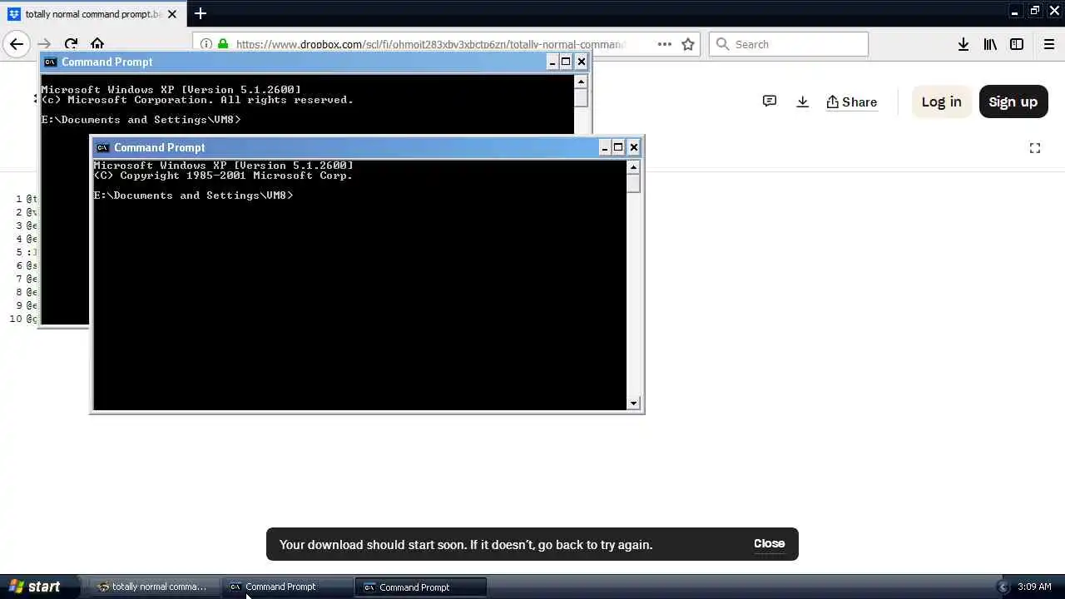The height and width of the screenshot is (599, 1065).
Task: Close the front Command Prompt window
Action: click(x=633, y=147)
